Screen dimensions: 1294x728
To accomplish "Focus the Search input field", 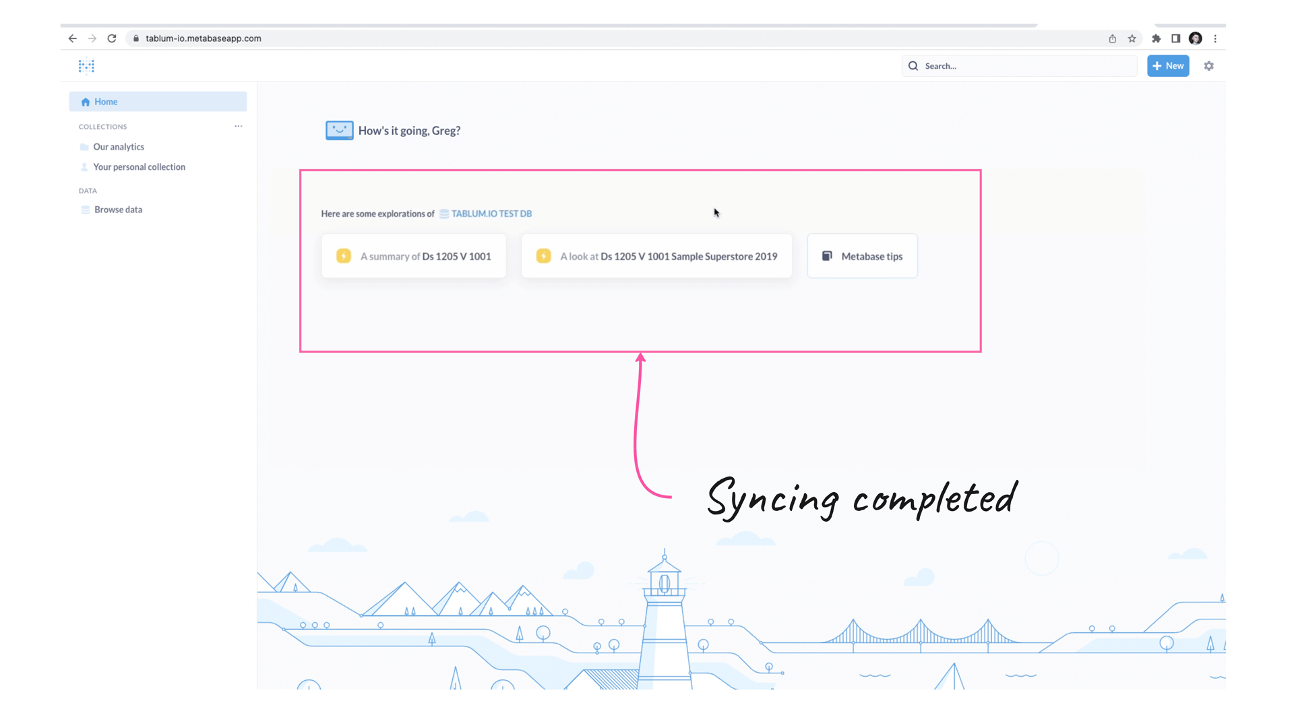I will [1020, 66].
